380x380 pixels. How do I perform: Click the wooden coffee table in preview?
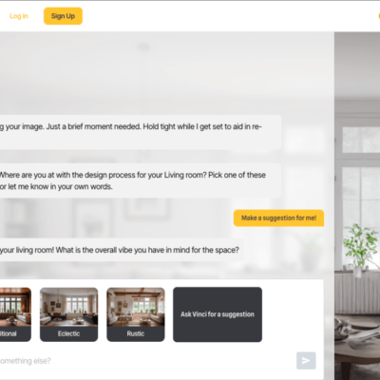tap(358, 349)
